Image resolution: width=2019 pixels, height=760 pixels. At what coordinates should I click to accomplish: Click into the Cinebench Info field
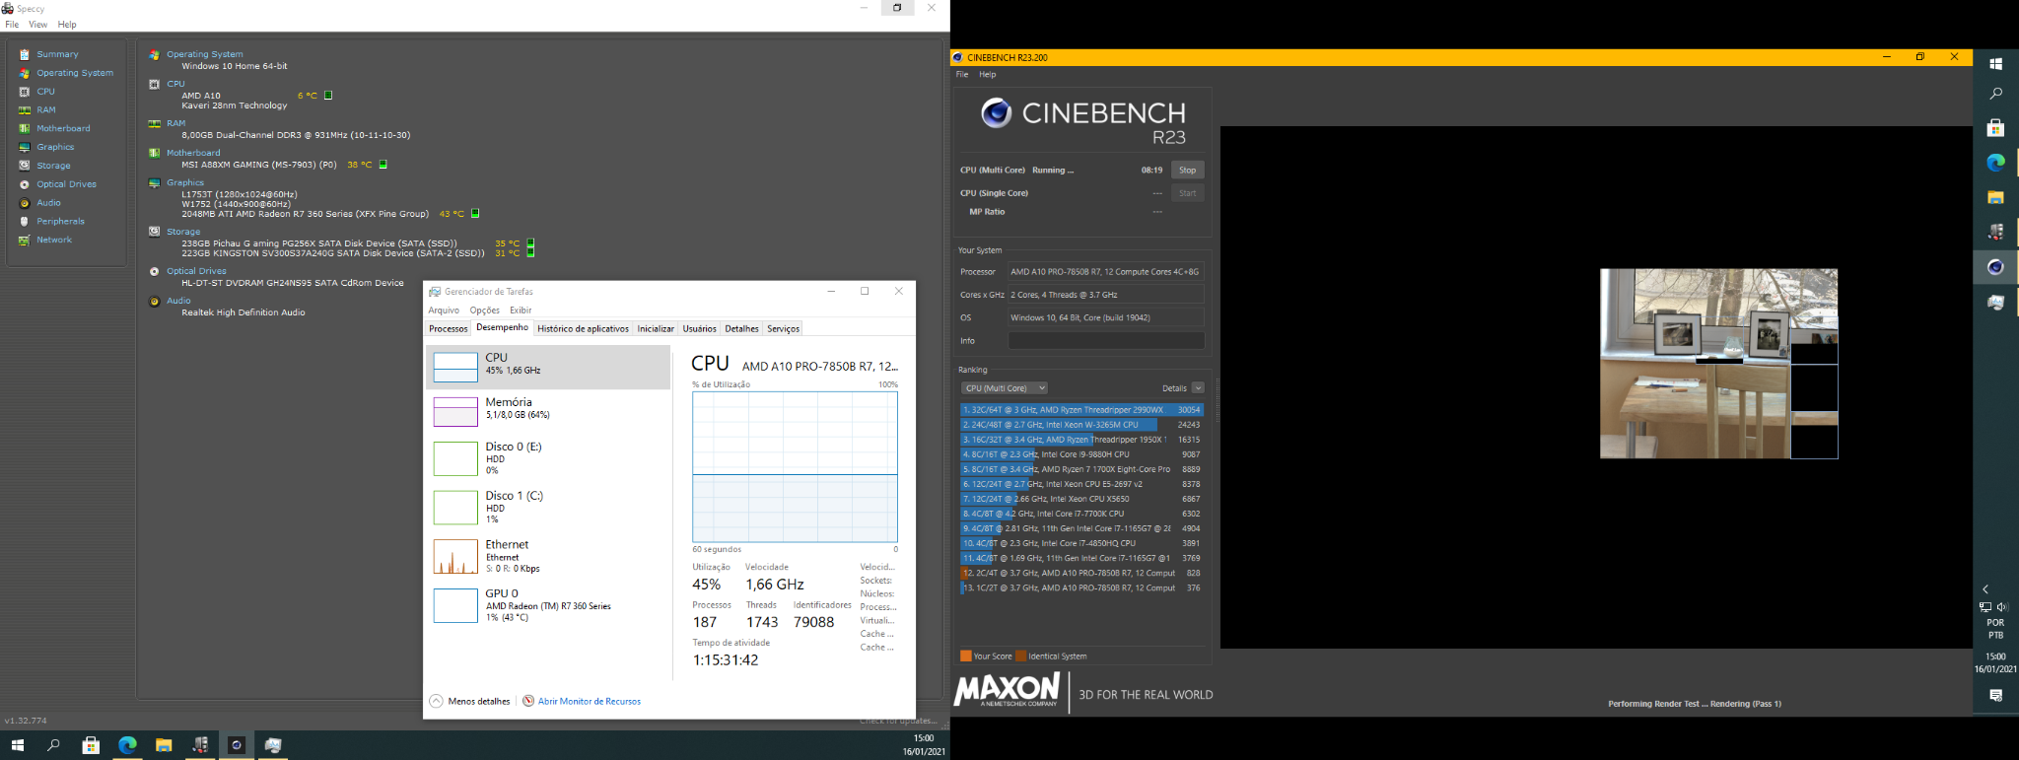(x=1106, y=341)
